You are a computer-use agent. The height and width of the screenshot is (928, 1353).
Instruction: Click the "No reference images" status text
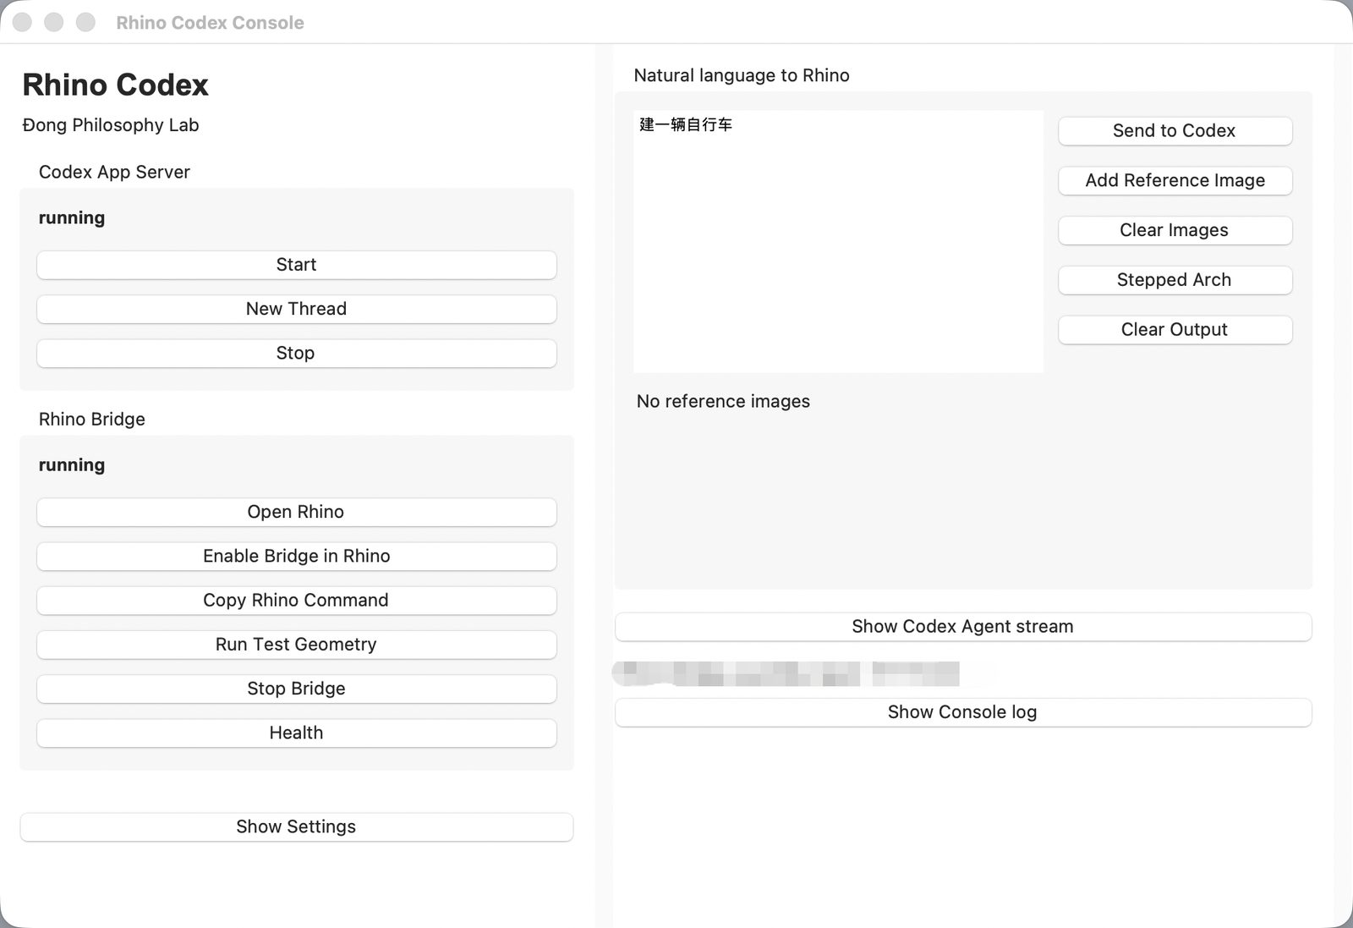click(x=723, y=401)
